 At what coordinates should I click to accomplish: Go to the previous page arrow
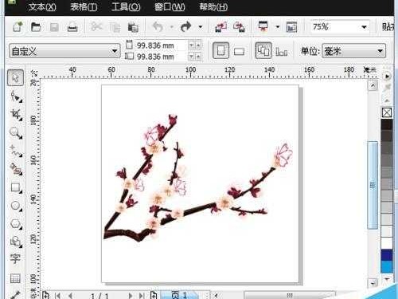pos(70,295)
